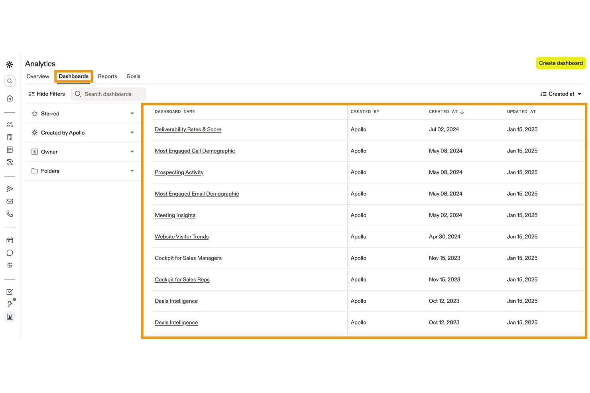Screen dimensions: 590x393
Task: Open Workflows using the lightning bolt icon
Action: click(10, 304)
